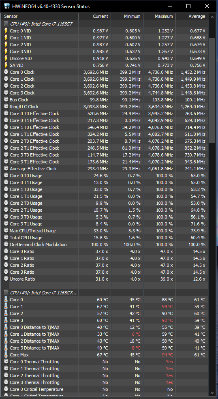The image size is (218, 399).
Task: Click the Current column header
Action: point(95,16)
